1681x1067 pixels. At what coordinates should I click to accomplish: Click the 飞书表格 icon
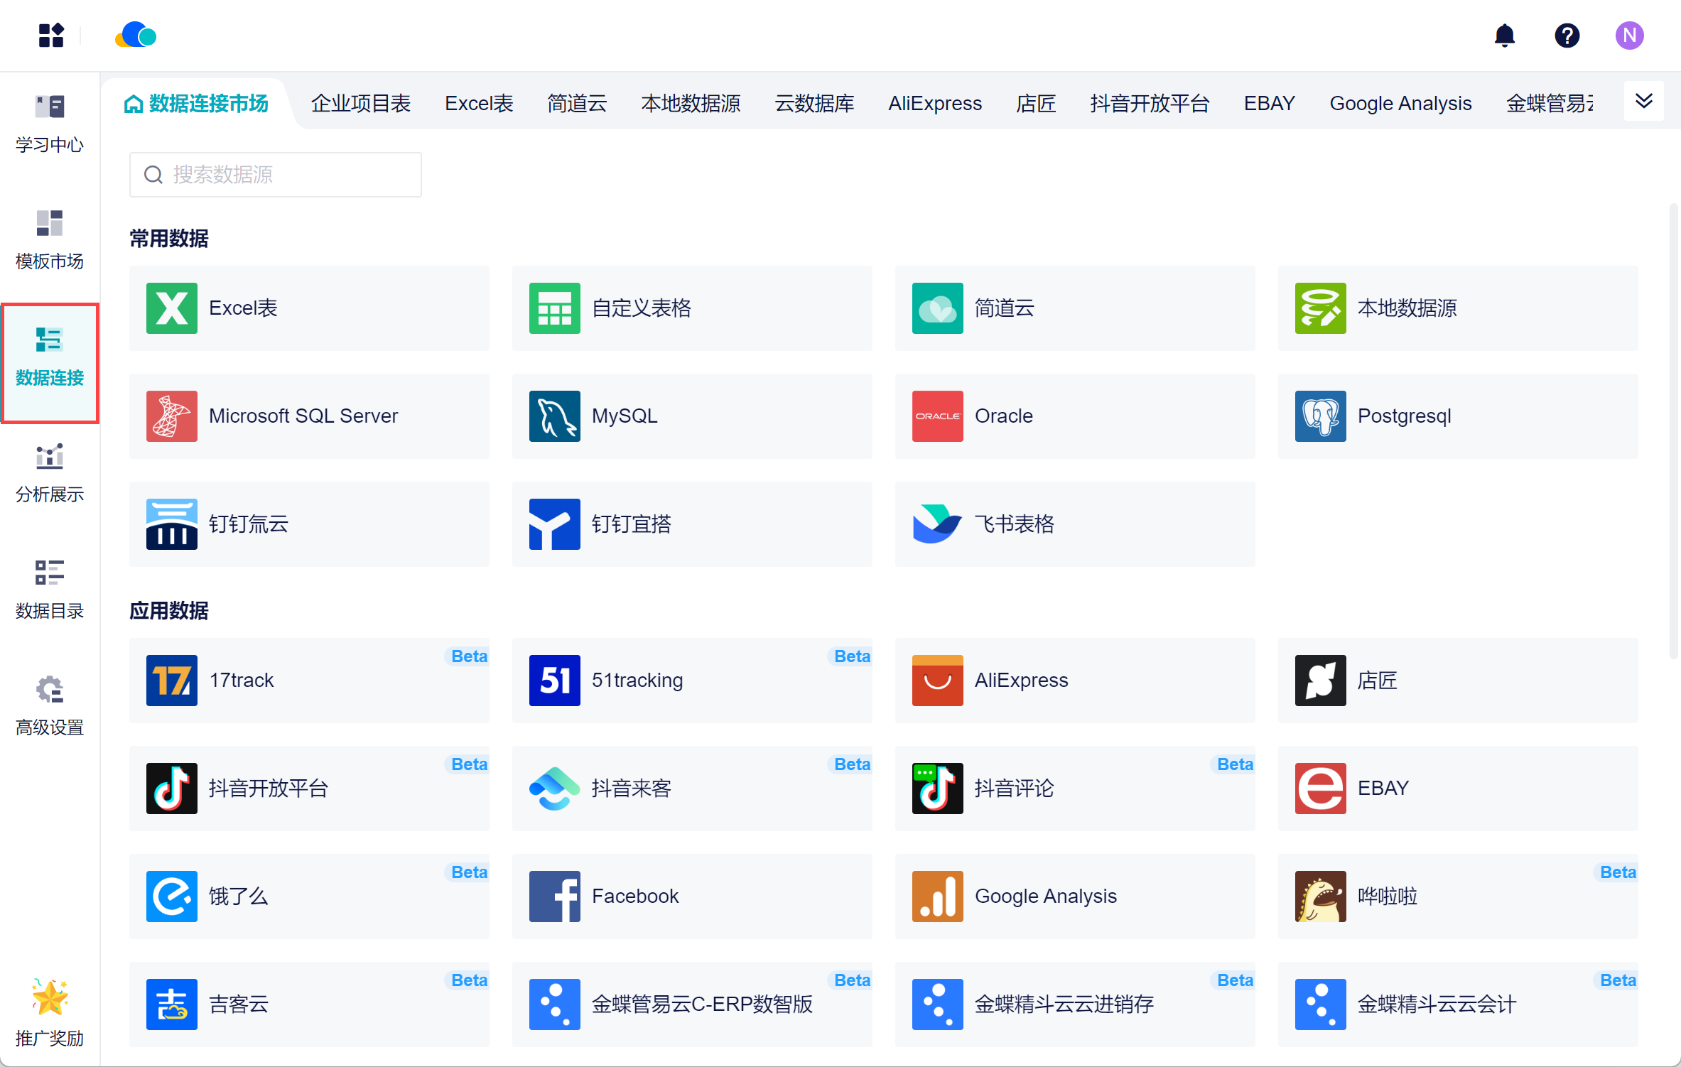click(938, 524)
